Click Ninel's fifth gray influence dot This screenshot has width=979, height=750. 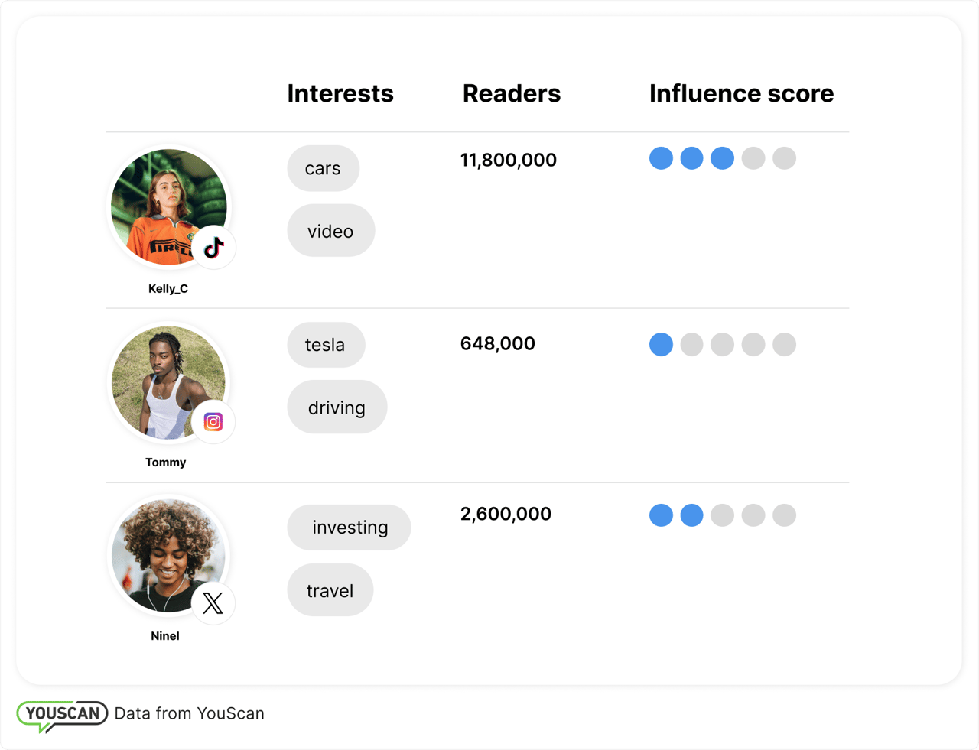[x=784, y=515]
